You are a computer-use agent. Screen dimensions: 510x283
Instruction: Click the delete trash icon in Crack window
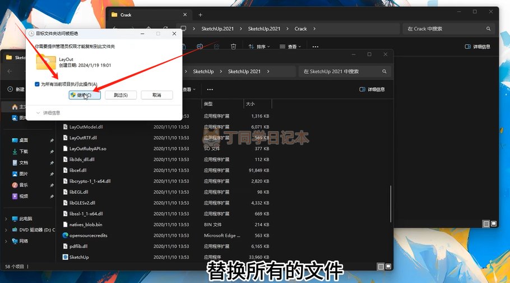(x=234, y=47)
